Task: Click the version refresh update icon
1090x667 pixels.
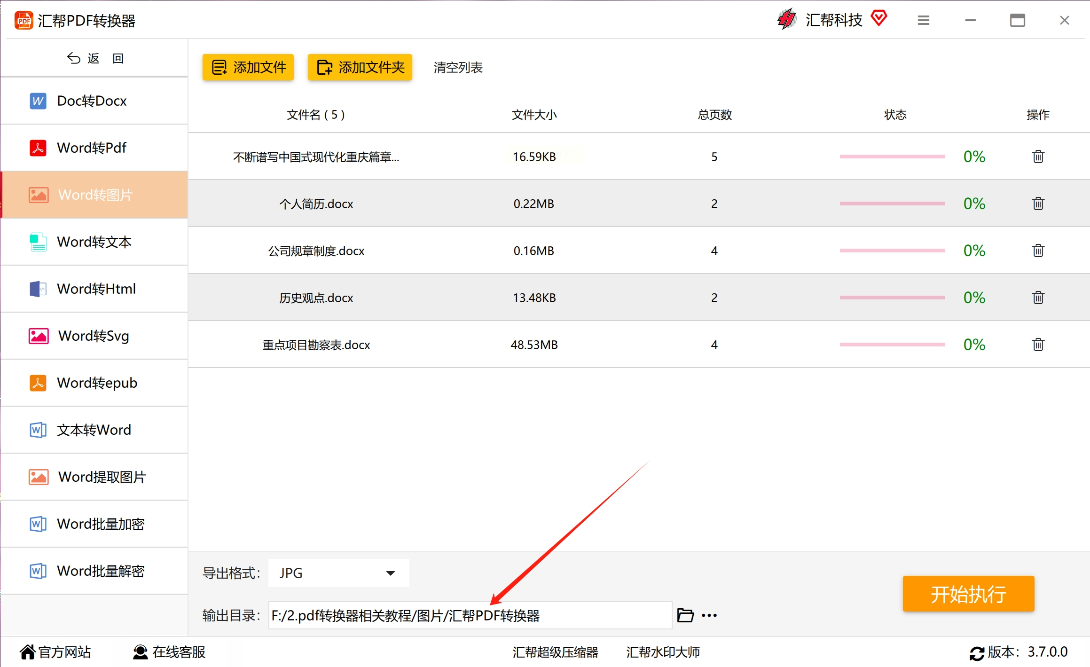Action: (x=977, y=653)
